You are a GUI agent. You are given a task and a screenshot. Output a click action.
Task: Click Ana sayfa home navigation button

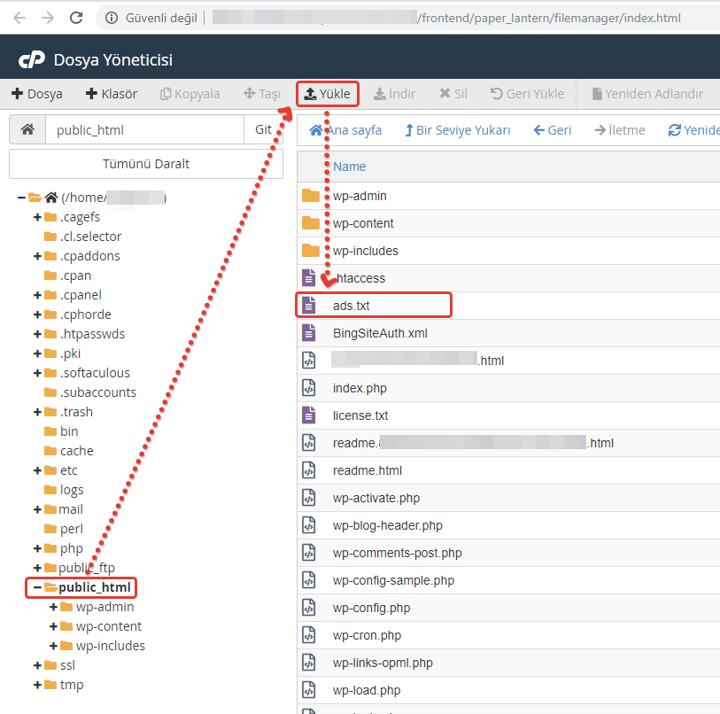[x=345, y=130]
